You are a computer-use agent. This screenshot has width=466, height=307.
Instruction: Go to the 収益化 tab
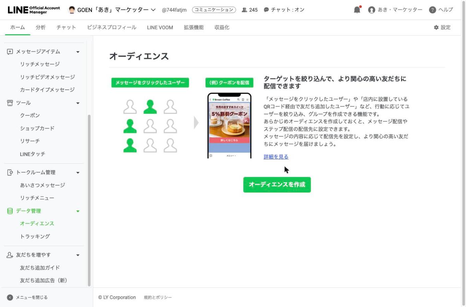click(x=222, y=27)
